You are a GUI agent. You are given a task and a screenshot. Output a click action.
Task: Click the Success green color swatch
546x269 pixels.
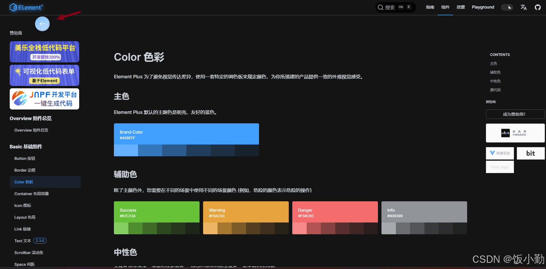(x=156, y=212)
